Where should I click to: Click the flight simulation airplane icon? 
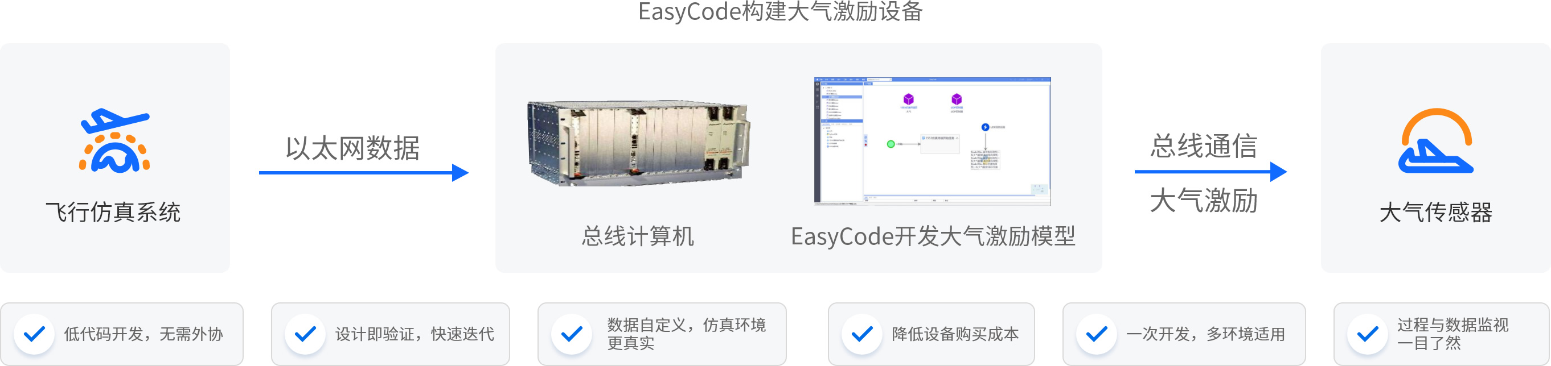[114, 140]
